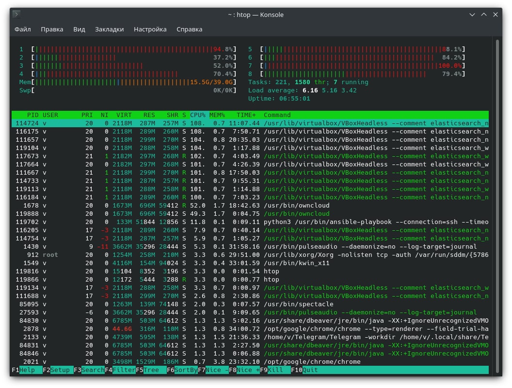Open the Вид menu
This screenshot has height=388, width=512.
tap(79, 30)
